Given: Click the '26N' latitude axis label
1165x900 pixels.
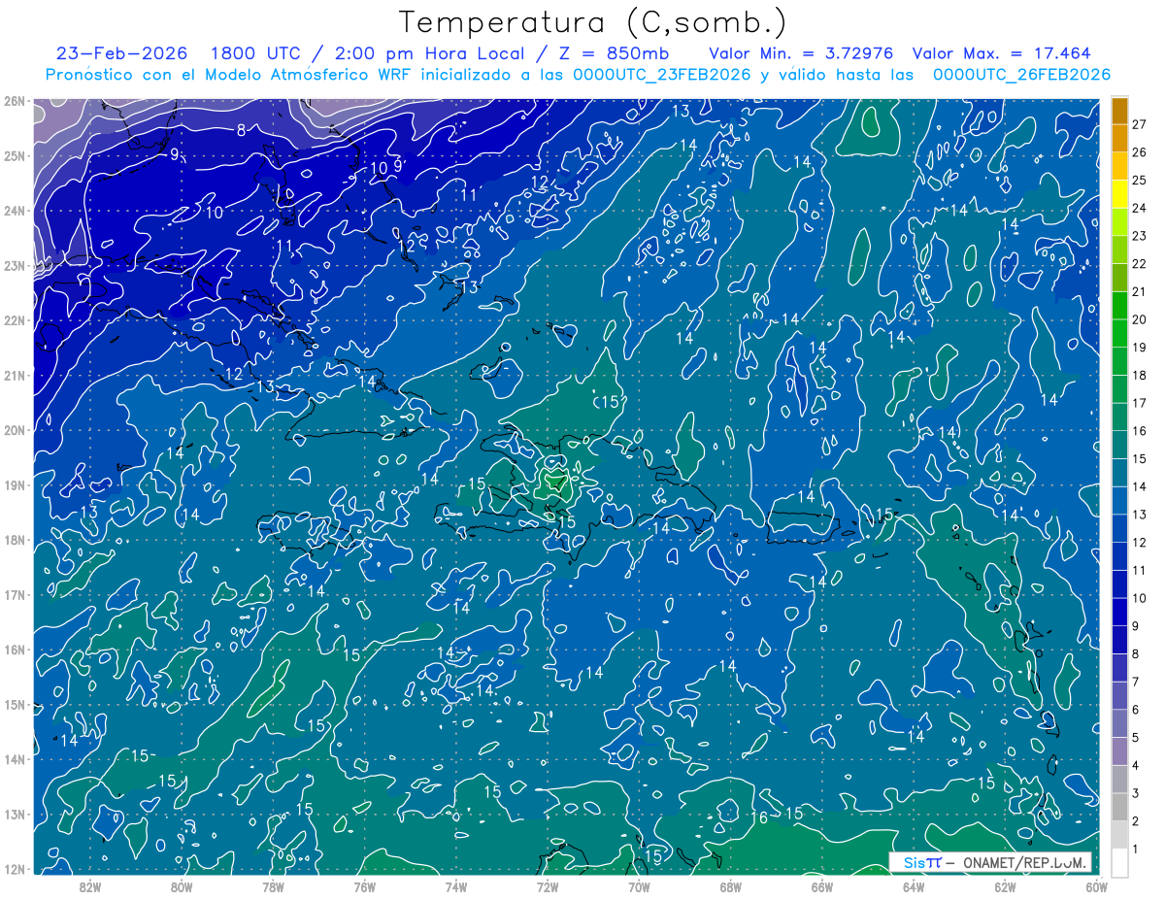Looking at the screenshot, I should pyautogui.click(x=14, y=101).
